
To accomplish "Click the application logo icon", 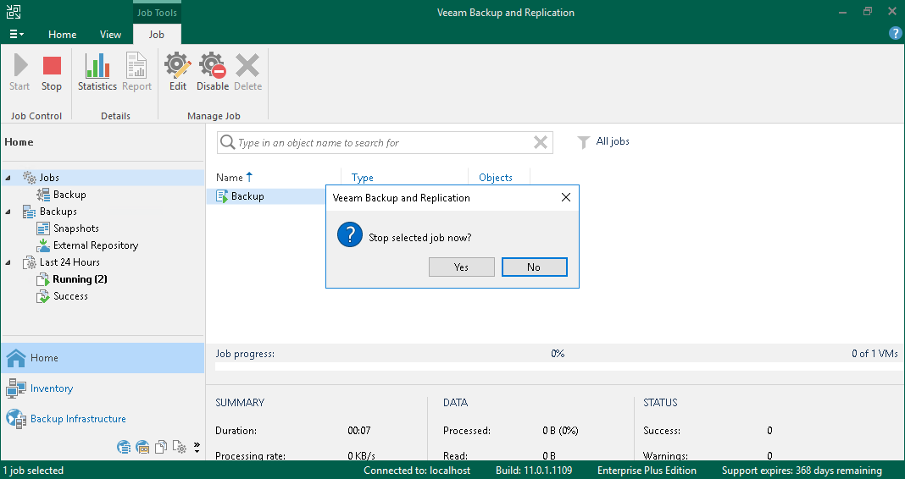I will (14, 12).
